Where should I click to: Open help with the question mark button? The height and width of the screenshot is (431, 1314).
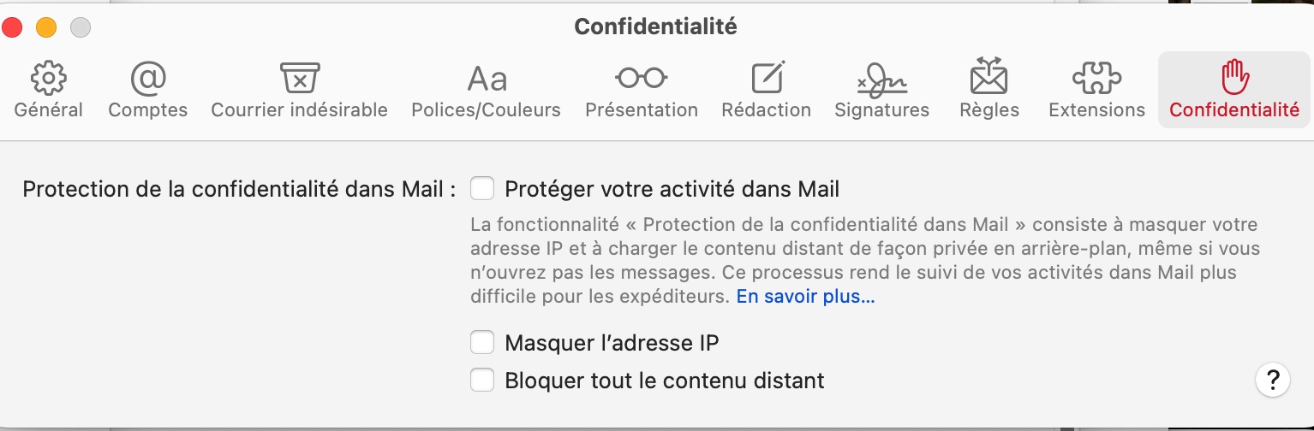(1273, 380)
